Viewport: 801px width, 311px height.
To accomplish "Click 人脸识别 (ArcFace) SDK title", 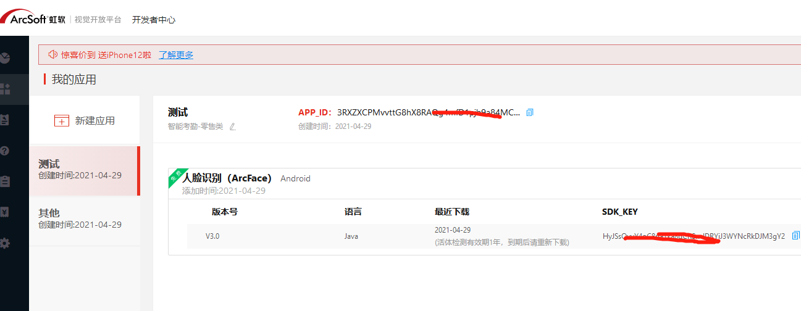I will point(227,178).
